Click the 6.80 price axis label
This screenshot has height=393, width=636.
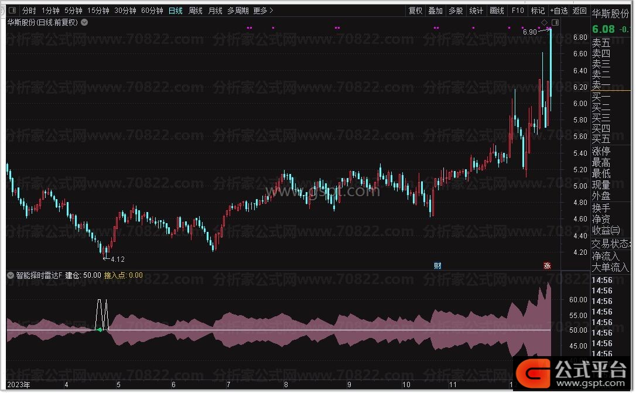[580, 37]
